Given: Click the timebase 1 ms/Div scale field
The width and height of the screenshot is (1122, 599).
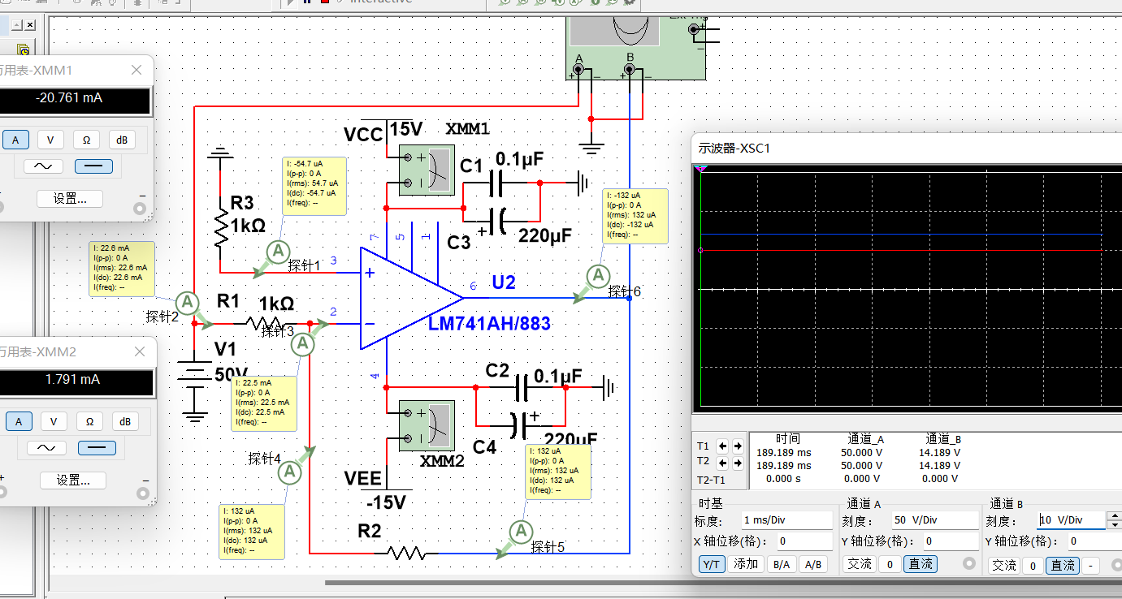Looking at the screenshot, I should (x=786, y=520).
